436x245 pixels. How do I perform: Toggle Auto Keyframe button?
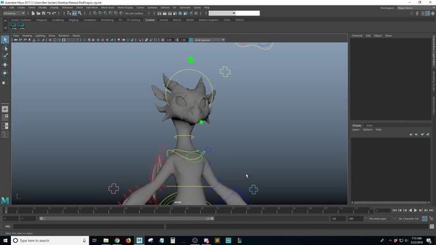pyautogui.click(x=424, y=218)
